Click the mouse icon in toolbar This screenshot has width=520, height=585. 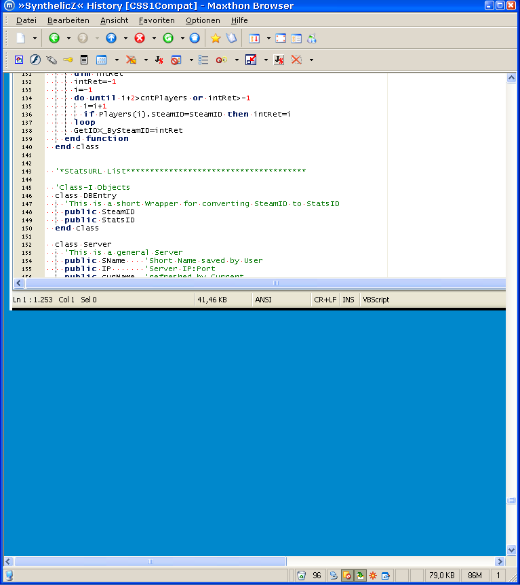click(52, 60)
